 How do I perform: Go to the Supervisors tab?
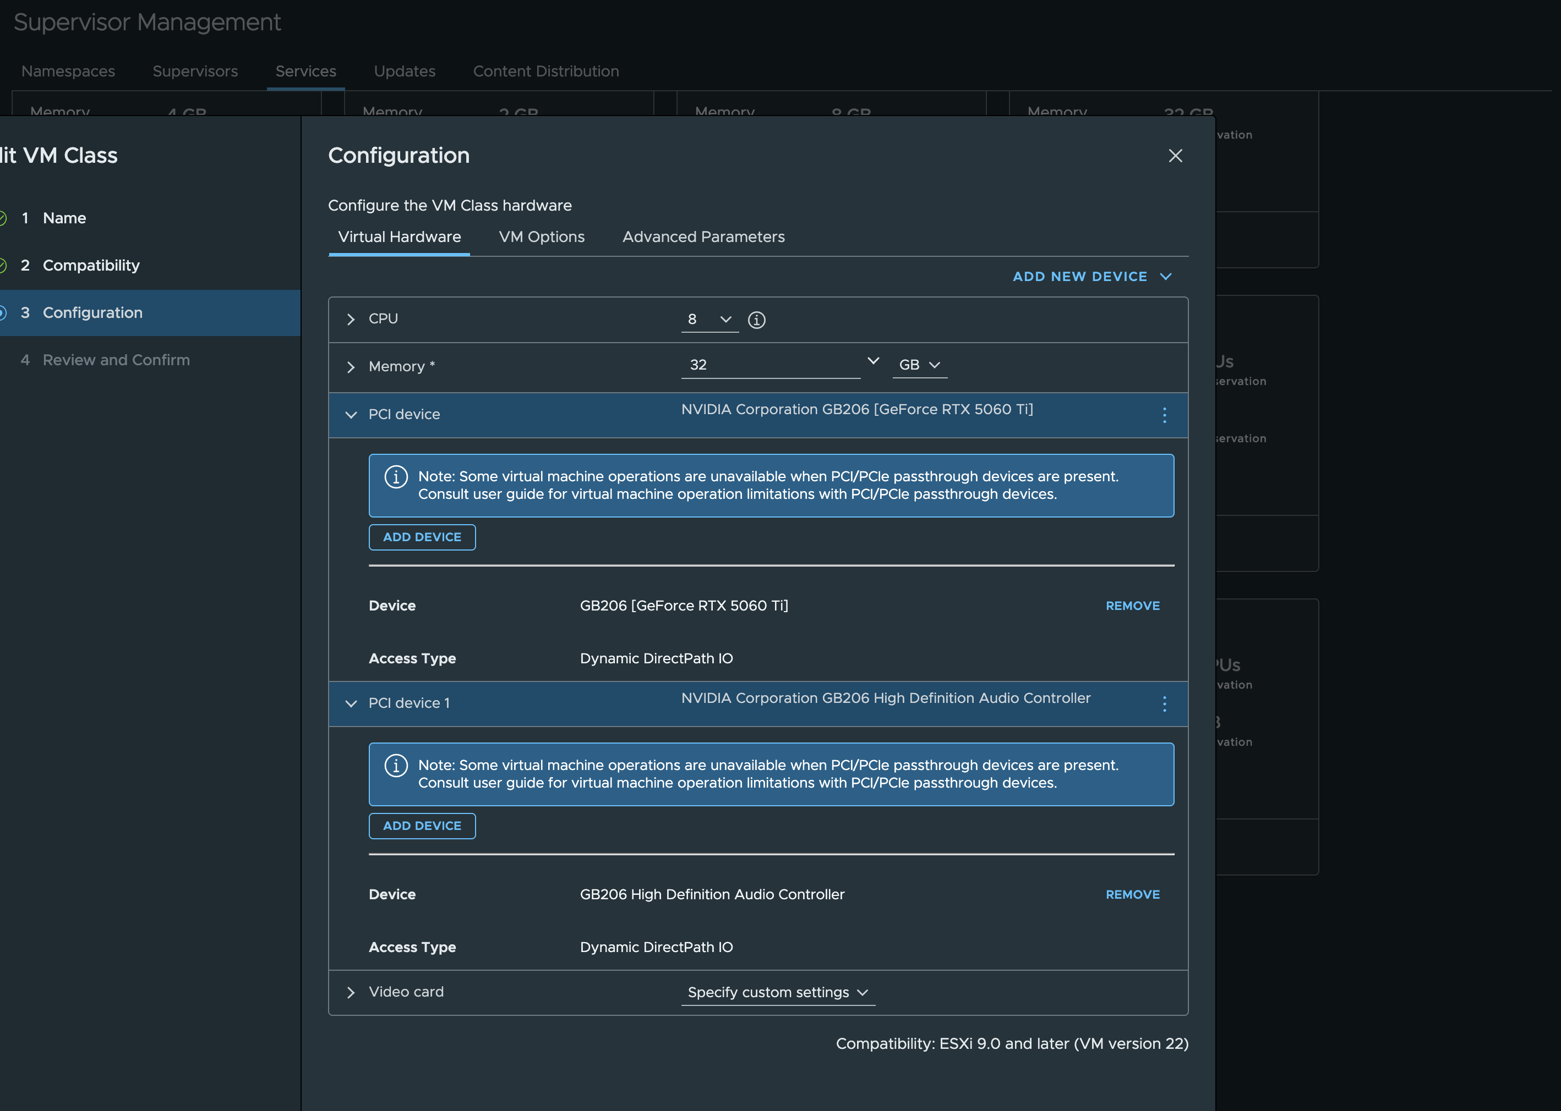point(195,71)
